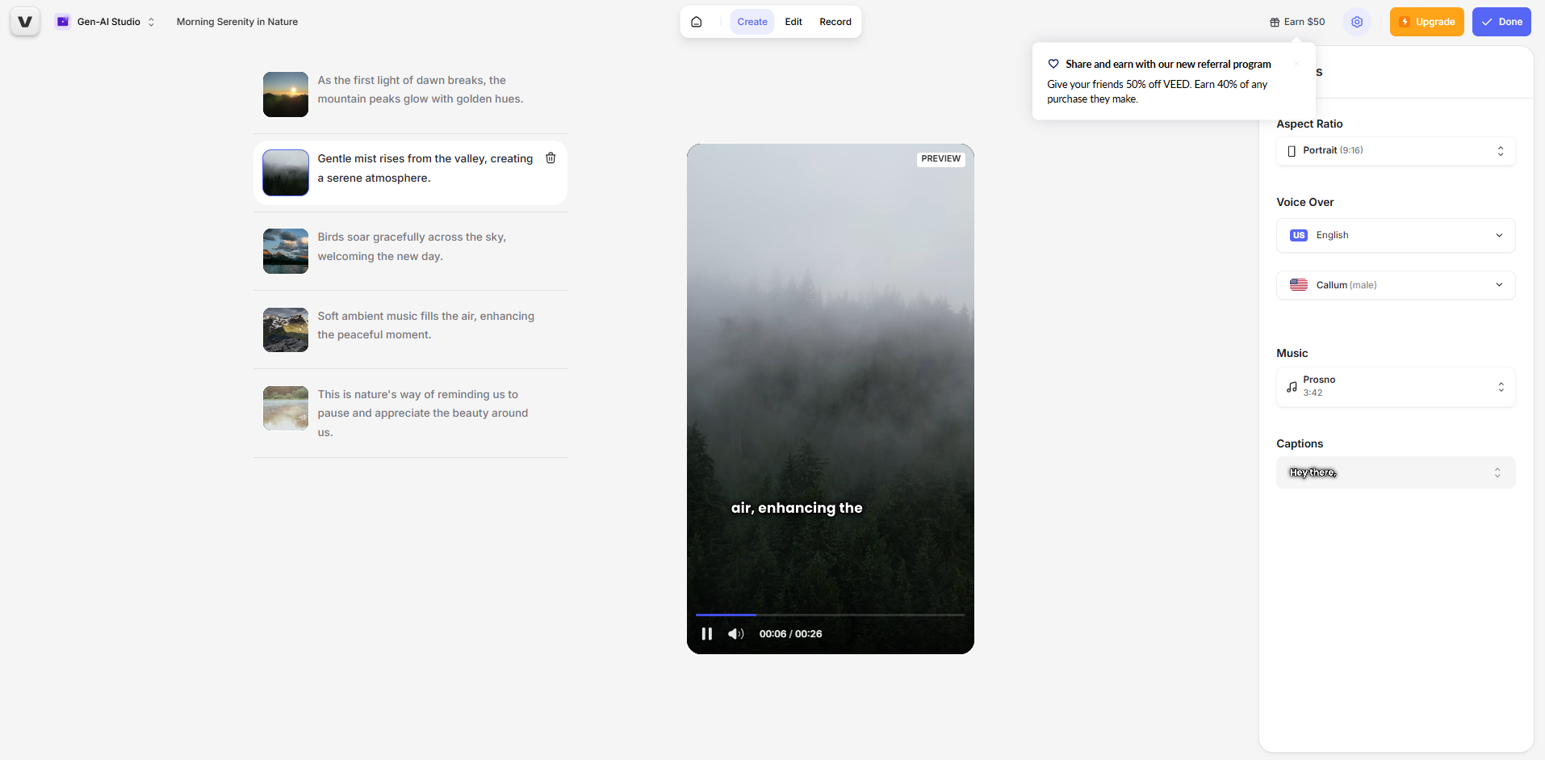Select the sunrise mountain scene thumbnail
This screenshot has width=1545, height=760.
[x=285, y=94]
